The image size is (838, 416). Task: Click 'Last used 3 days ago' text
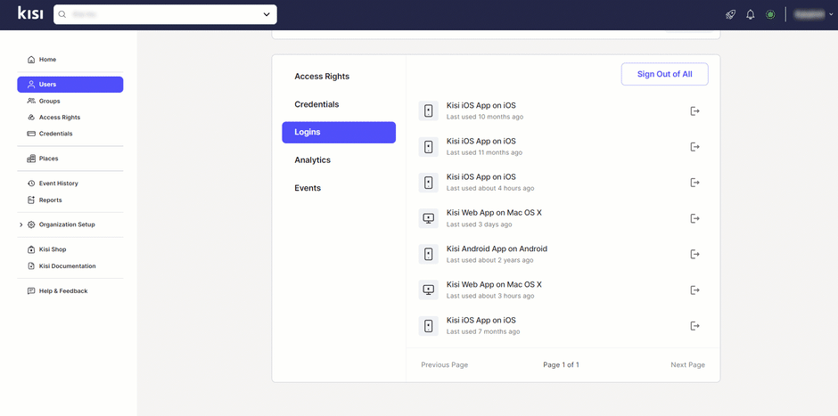point(480,224)
